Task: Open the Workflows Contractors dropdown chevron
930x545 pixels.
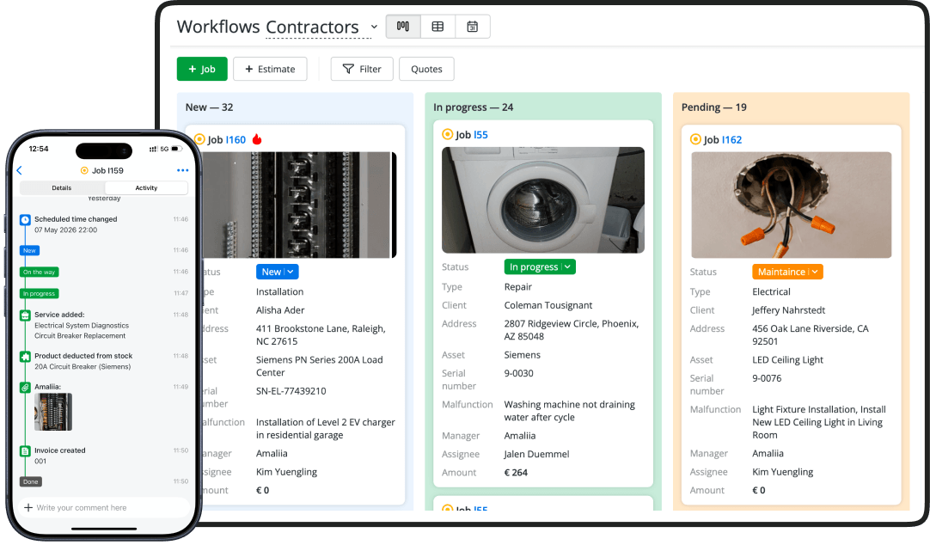Action: 374,27
